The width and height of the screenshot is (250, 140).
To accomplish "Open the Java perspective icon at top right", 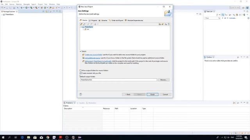I will (x=247, y=8).
